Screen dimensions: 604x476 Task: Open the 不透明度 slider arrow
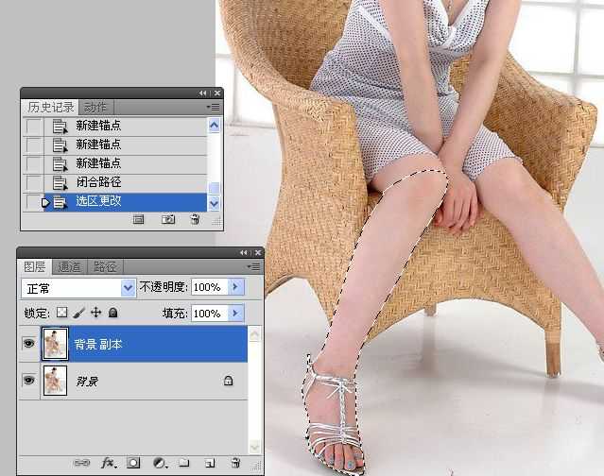235,287
